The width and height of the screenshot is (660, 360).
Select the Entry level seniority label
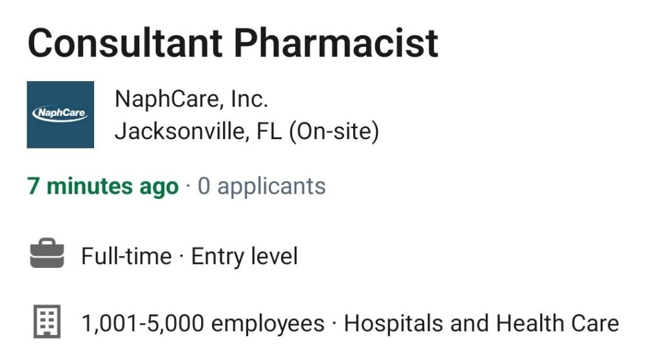244,256
